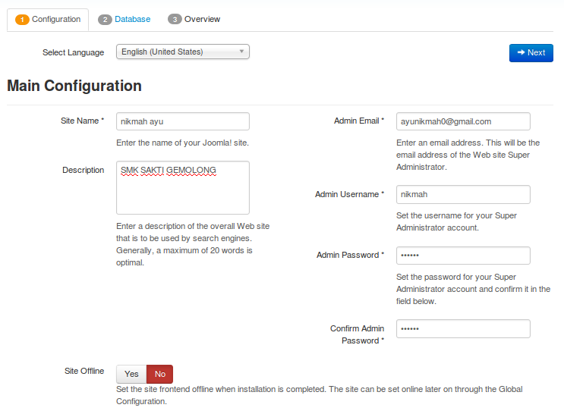Switch to the Overview tab
Screen dimensions: 564x411
pos(202,20)
